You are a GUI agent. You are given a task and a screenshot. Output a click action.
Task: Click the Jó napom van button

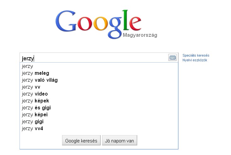pyautogui.click(x=119, y=141)
